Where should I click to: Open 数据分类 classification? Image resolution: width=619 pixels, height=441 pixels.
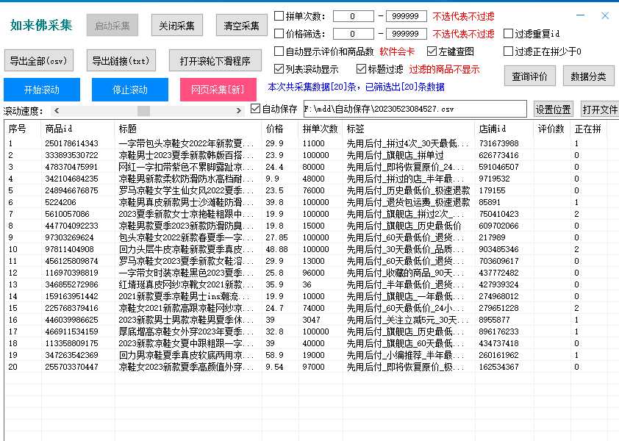click(x=587, y=76)
